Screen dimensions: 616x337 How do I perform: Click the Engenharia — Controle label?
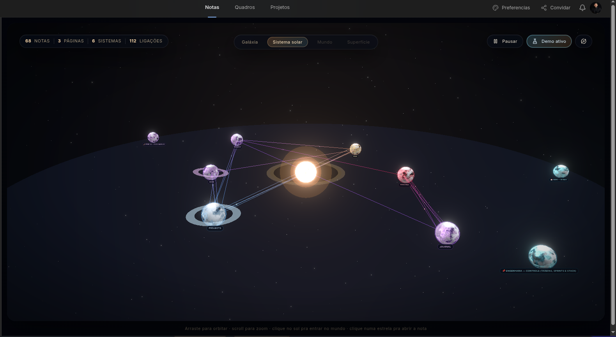(539, 271)
